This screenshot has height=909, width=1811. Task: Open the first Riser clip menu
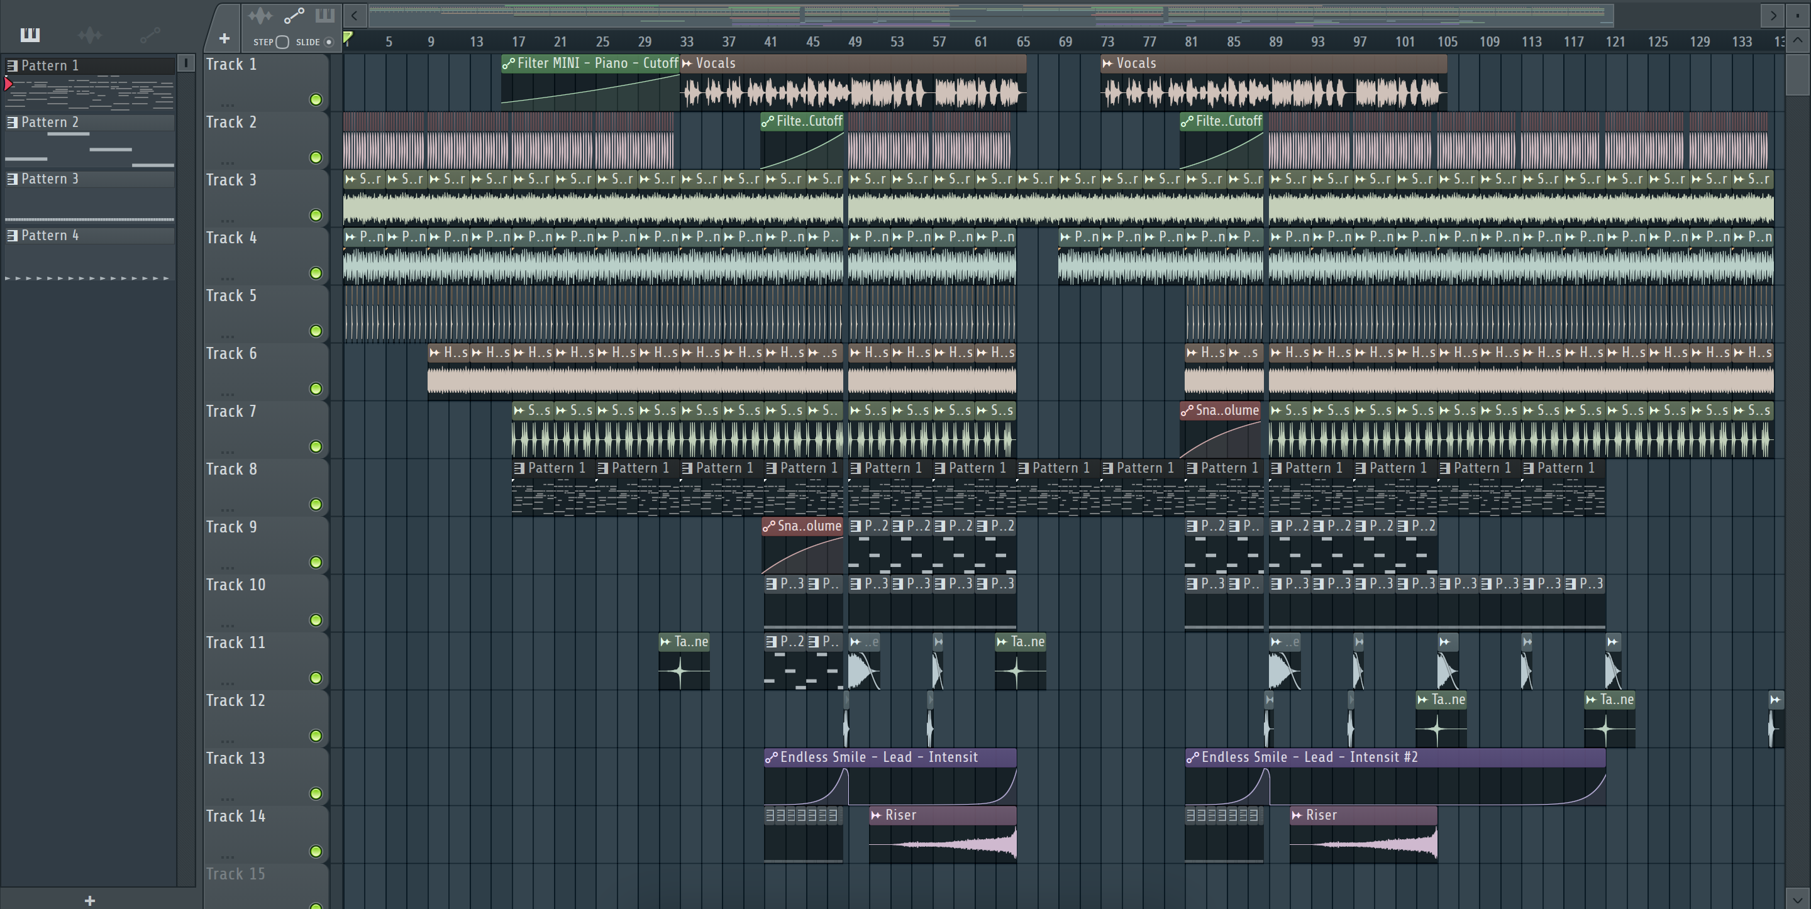[876, 815]
